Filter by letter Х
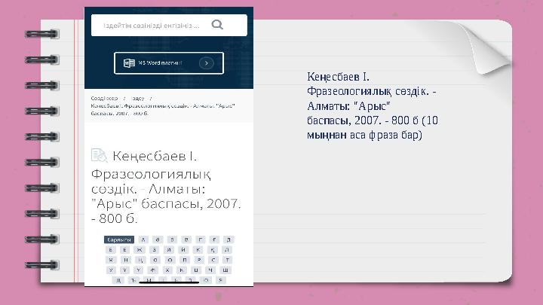 click(x=167, y=270)
